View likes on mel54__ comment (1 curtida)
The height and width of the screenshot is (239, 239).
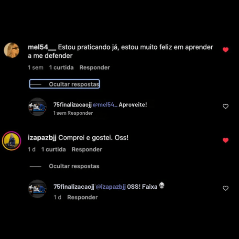(61, 67)
